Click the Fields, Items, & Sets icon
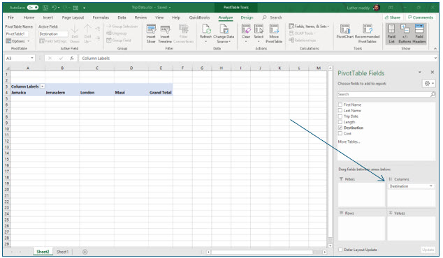 pyautogui.click(x=291, y=26)
